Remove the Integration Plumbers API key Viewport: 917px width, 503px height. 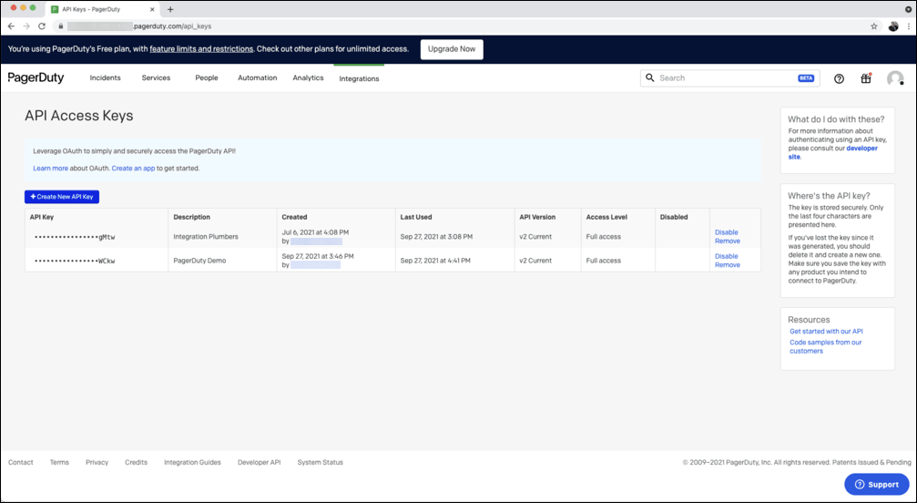(728, 241)
